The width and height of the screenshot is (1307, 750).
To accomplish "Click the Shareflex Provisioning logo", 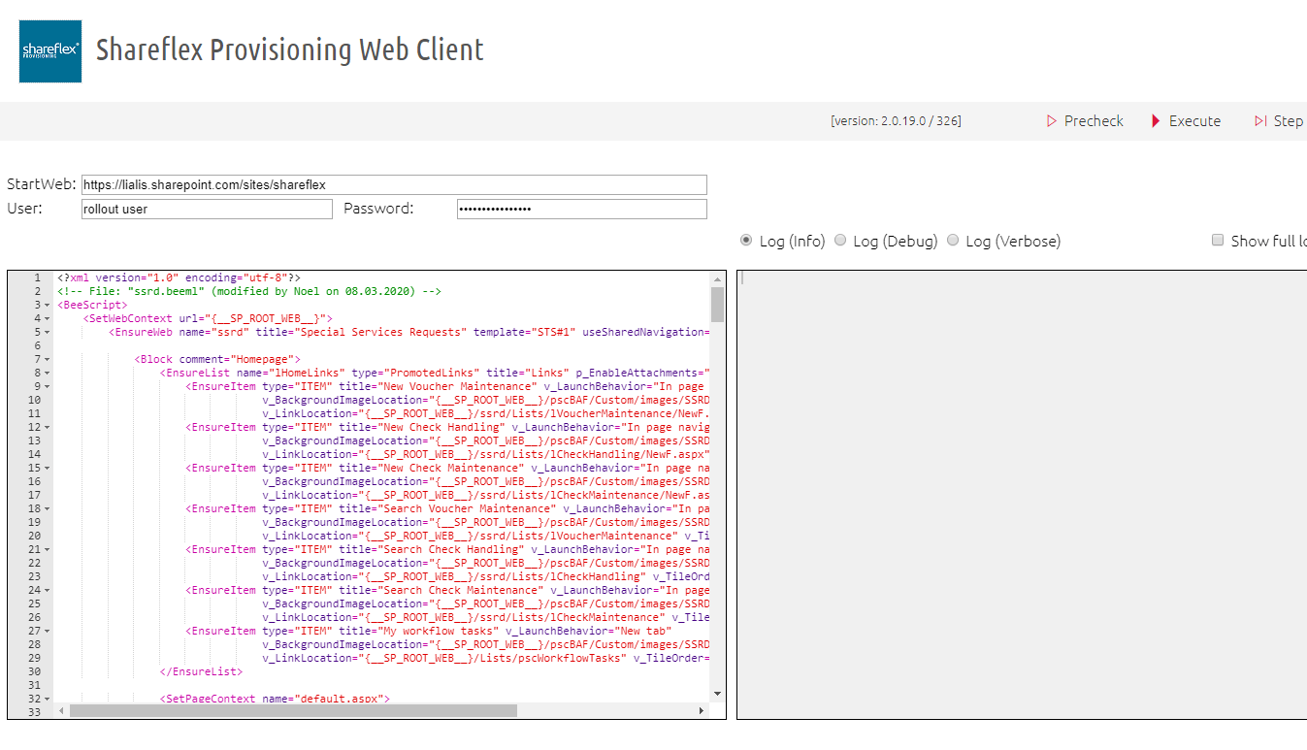I will tap(50, 51).
